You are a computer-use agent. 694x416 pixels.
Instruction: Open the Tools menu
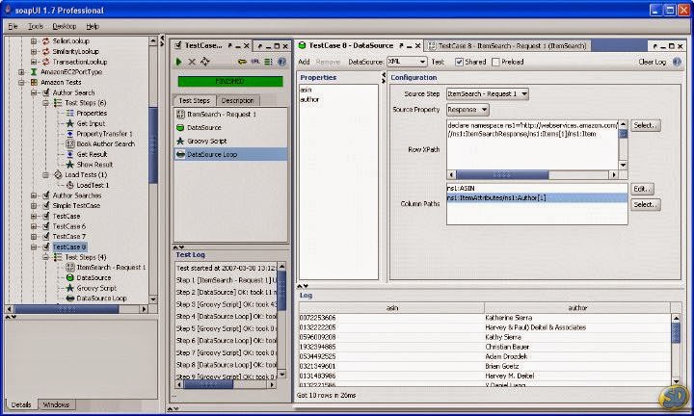coord(36,27)
